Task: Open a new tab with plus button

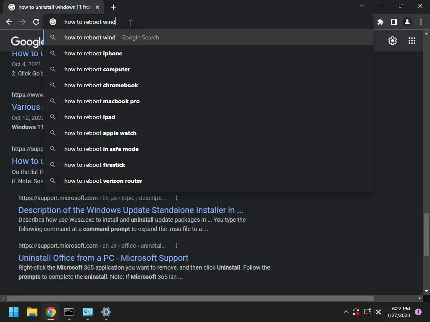Action: point(113,7)
